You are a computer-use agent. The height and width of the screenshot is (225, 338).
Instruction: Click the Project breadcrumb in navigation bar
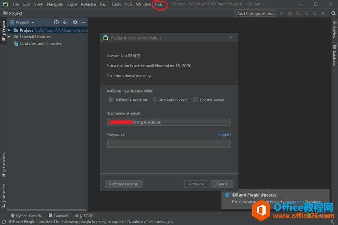pos(13,13)
